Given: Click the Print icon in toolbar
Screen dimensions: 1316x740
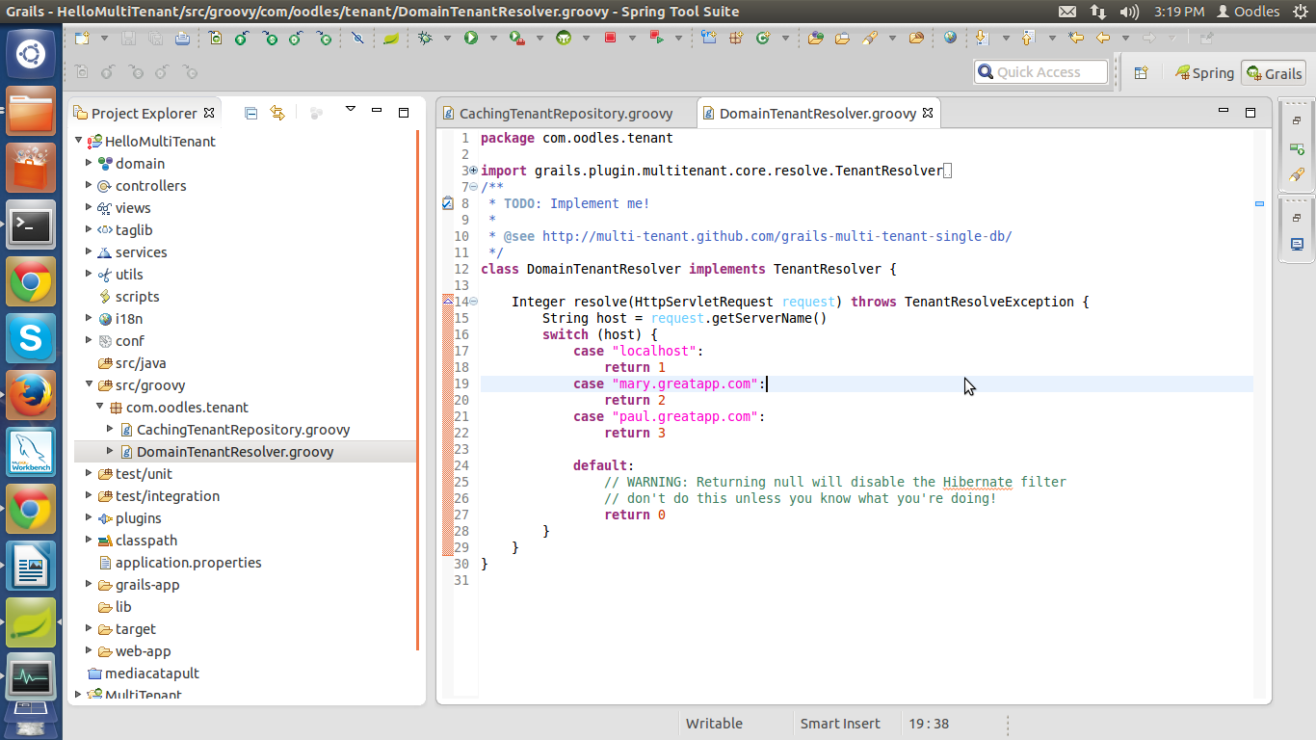Looking at the screenshot, I should tap(182, 39).
